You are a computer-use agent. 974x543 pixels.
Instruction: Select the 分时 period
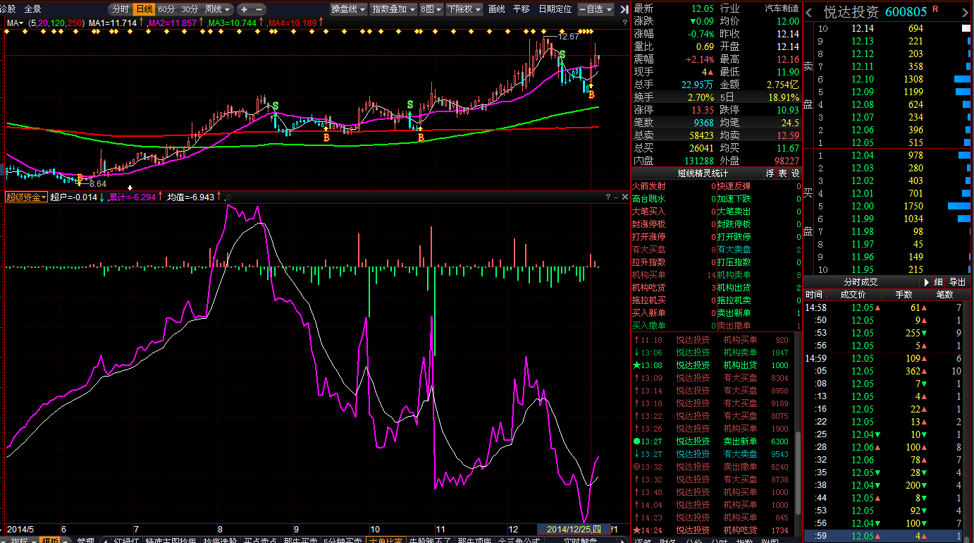(x=120, y=9)
